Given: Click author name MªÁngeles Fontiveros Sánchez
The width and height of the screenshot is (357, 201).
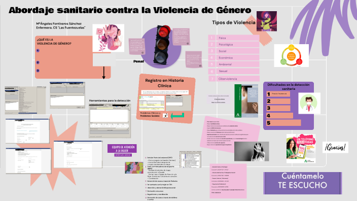Looking at the screenshot, I should 59,23.
